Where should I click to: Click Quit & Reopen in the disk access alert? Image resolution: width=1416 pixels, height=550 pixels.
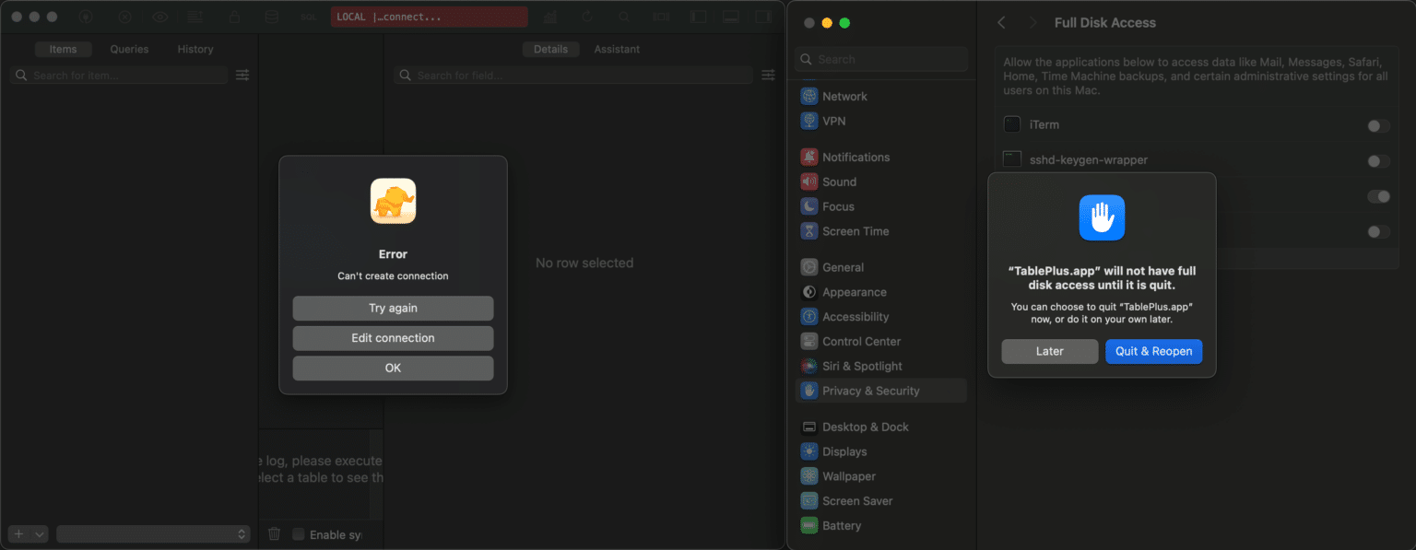tap(1153, 351)
